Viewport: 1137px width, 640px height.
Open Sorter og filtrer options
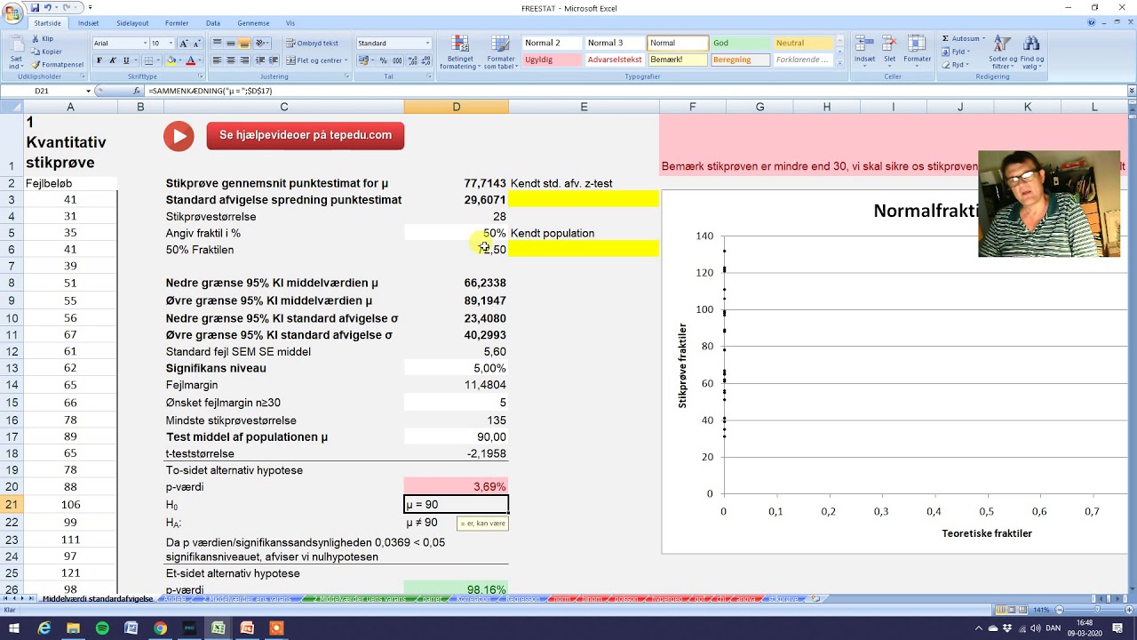point(1002,52)
